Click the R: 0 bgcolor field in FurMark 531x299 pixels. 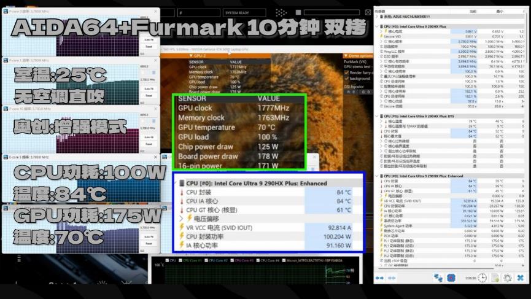(351, 91)
